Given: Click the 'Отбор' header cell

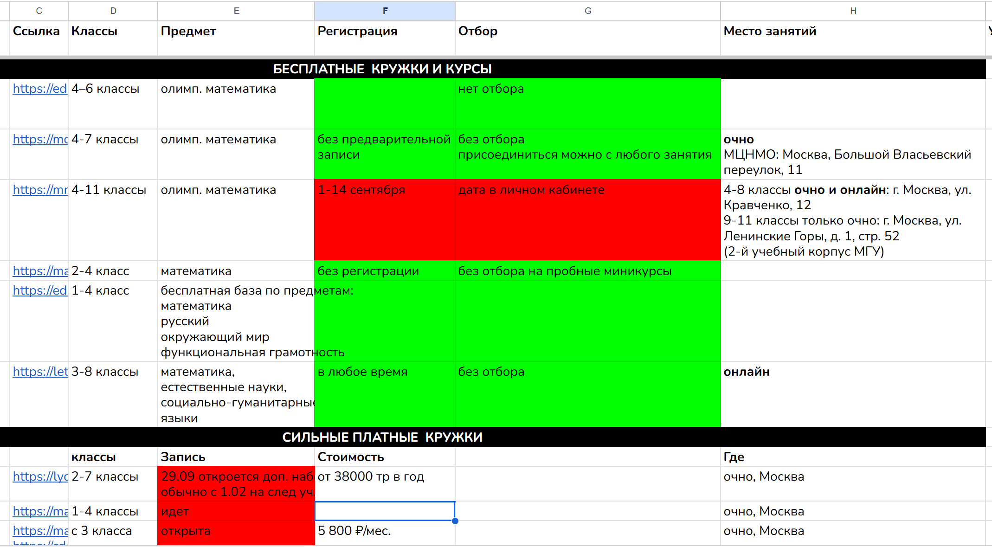Looking at the screenshot, I should coord(588,39).
